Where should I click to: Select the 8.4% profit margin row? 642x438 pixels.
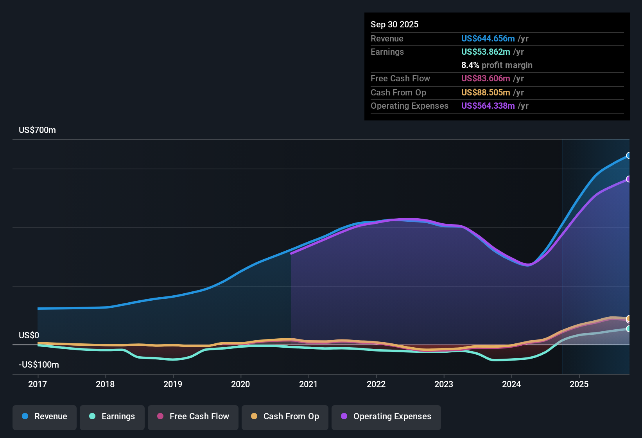[497, 65]
